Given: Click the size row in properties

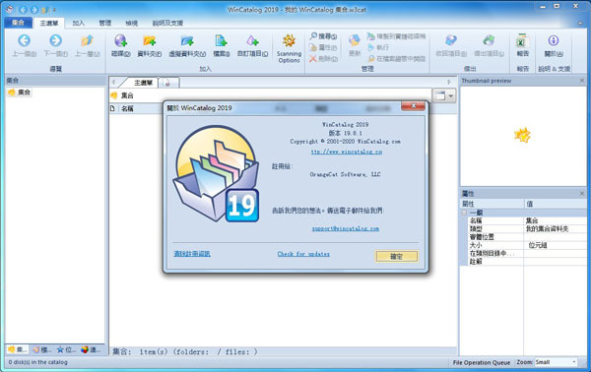Looking at the screenshot, I should click(523, 245).
